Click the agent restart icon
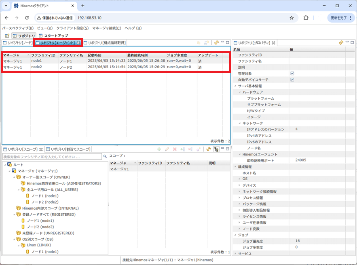357x265 pixels. [x=199, y=42]
